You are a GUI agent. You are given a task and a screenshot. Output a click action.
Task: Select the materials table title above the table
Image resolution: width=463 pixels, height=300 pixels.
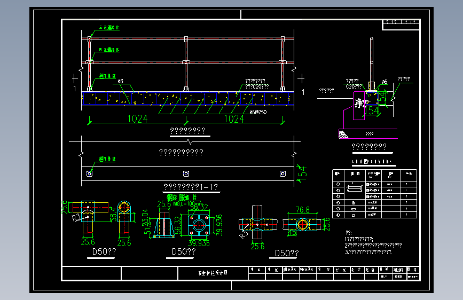[x=372, y=162]
